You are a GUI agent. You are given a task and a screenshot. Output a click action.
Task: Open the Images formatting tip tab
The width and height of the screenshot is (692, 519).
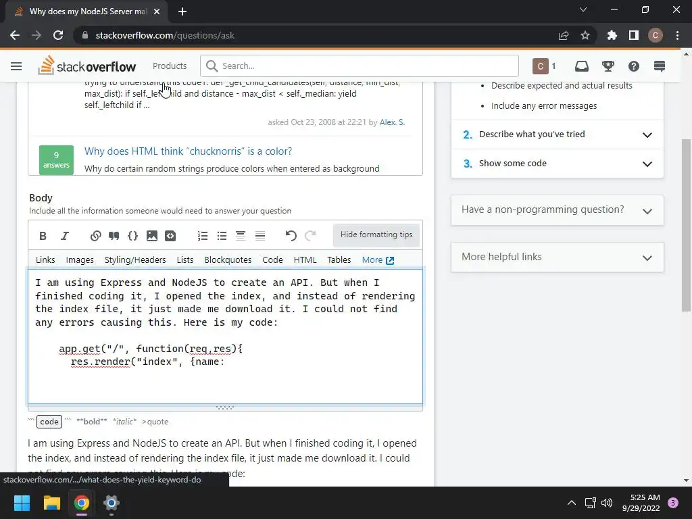[80, 260]
